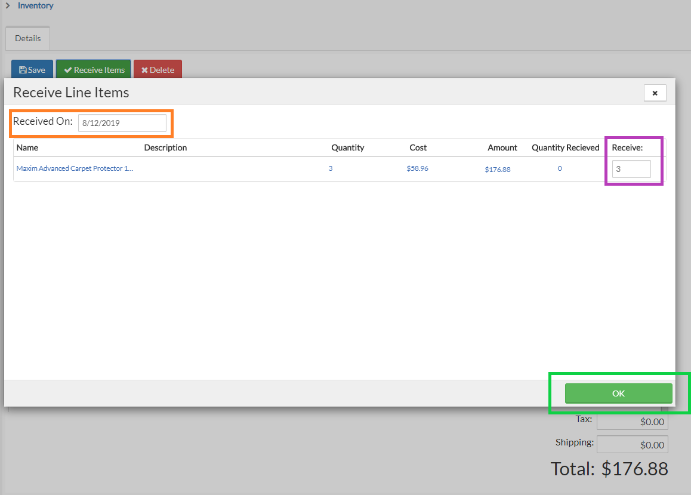Click the red Delete button
Viewport: 691px width, 495px height.
158,70
